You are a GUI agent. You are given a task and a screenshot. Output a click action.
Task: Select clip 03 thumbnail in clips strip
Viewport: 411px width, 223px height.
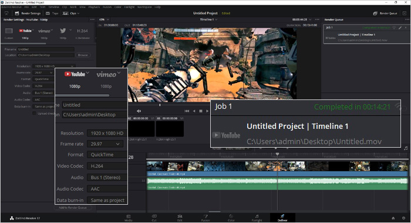tap(170, 129)
